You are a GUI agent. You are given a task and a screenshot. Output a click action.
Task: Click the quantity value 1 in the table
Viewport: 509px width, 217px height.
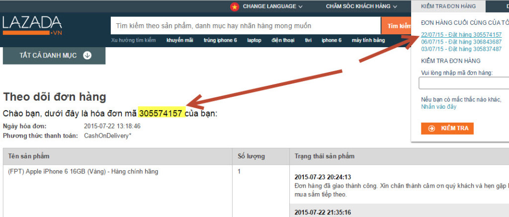pos(239,172)
